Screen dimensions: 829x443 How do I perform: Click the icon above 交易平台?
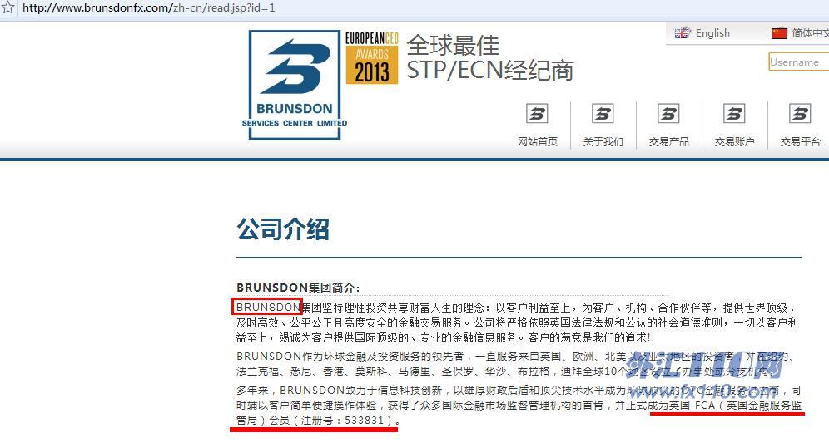point(799,114)
